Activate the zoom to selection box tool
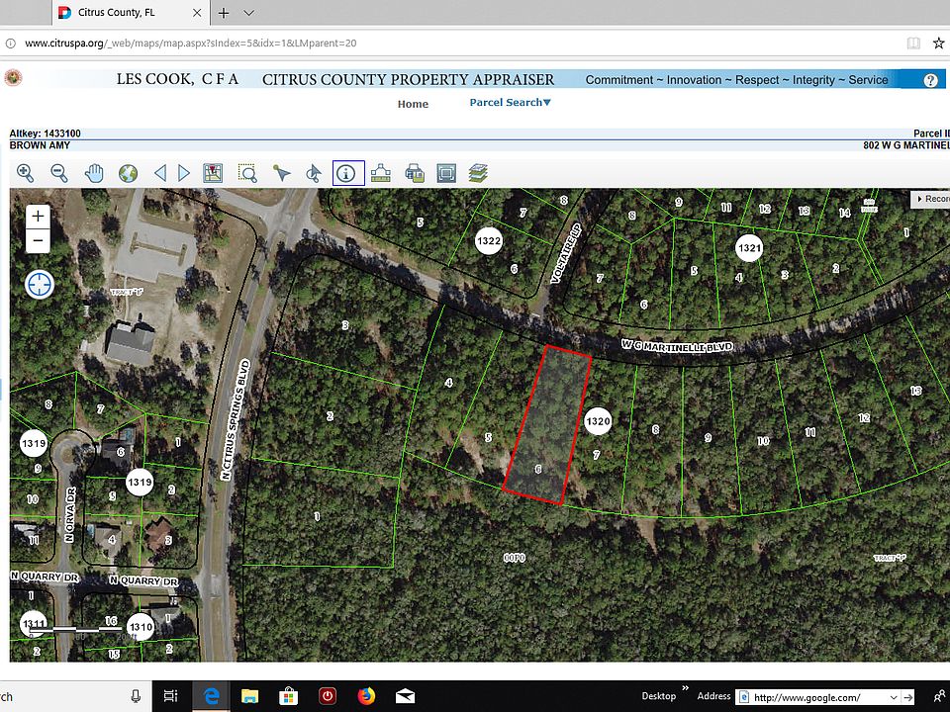The width and height of the screenshot is (950, 712). (x=247, y=173)
